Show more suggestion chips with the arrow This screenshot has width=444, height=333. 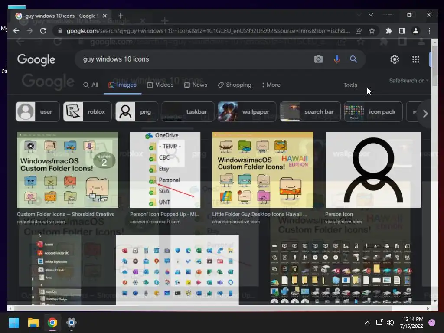(425, 114)
